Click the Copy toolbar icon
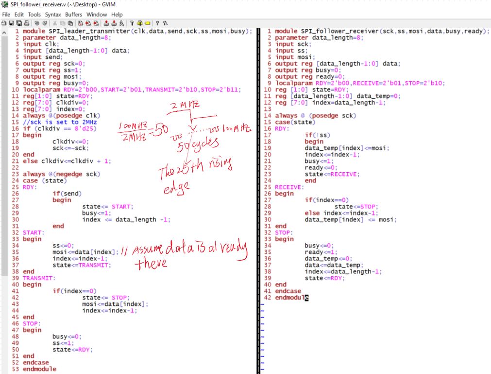 63,23
